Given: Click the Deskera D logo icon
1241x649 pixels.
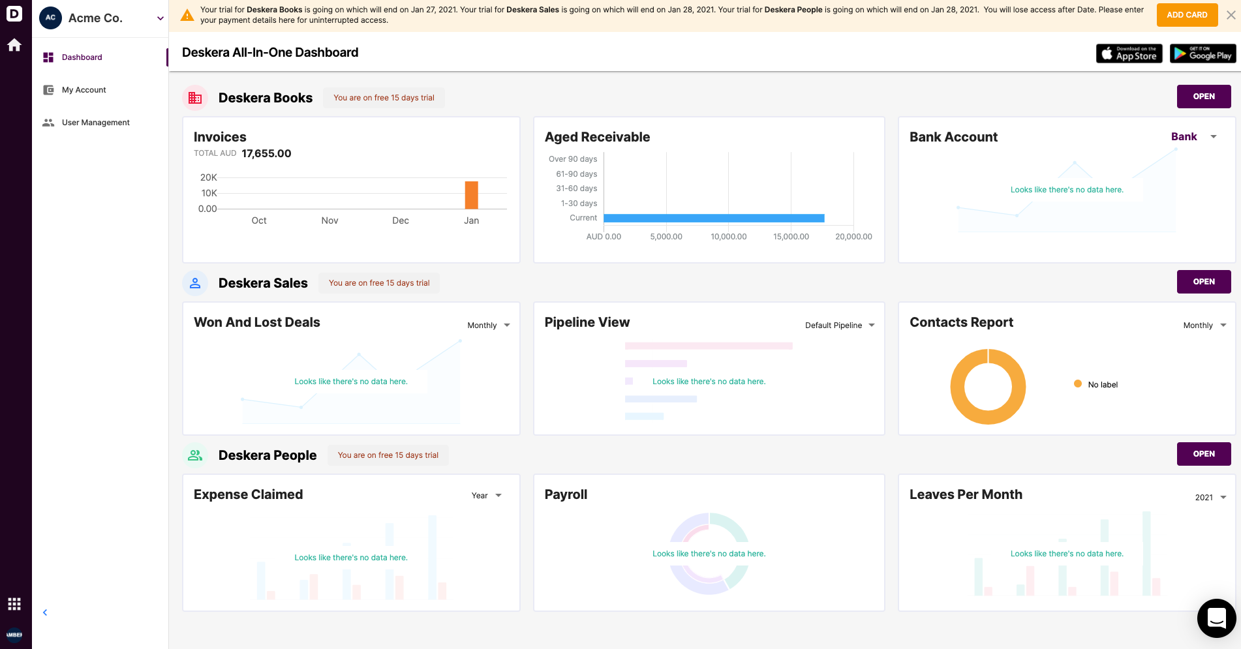Looking at the screenshot, I should [x=14, y=13].
